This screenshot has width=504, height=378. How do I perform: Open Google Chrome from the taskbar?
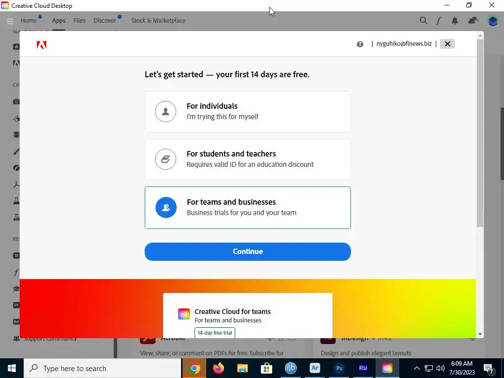click(x=194, y=368)
